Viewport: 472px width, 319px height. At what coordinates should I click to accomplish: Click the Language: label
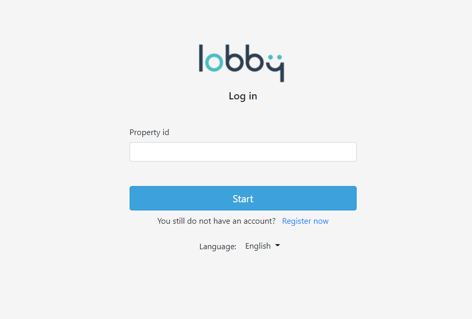[218, 247]
